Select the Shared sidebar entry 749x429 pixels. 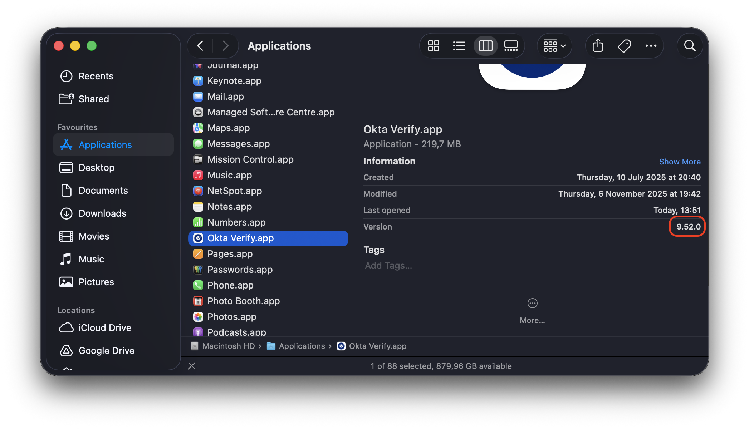coord(93,99)
